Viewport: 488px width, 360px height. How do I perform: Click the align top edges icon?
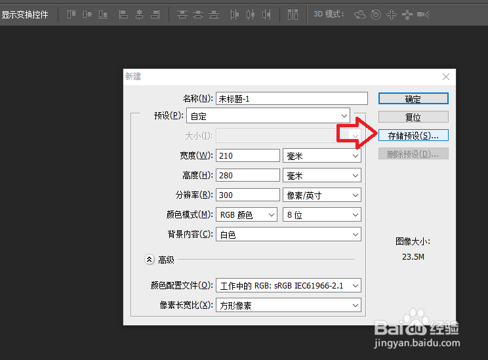tap(71, 14)
